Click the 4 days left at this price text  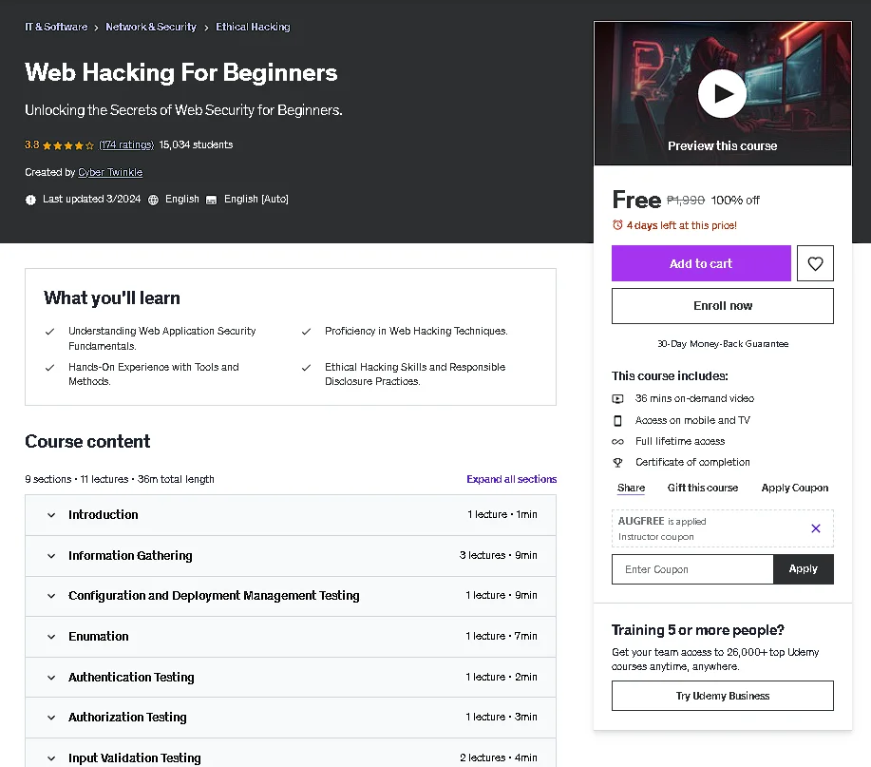coord(682,225)
